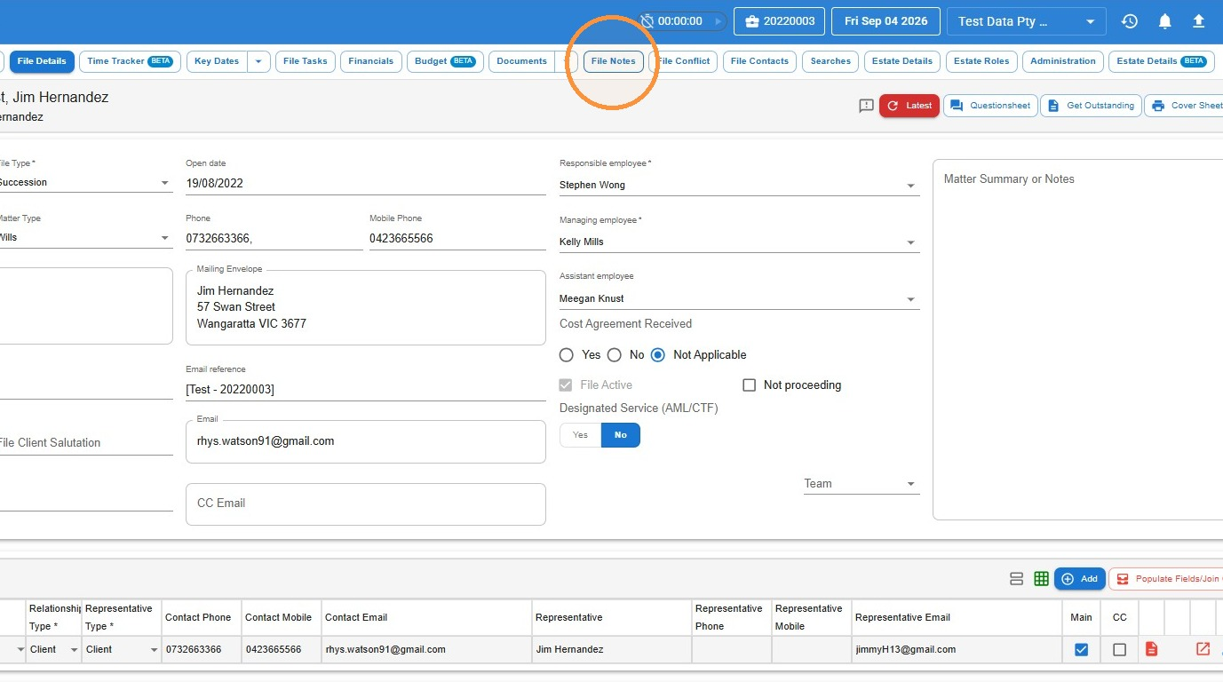Click Populate Fields/Join button

(1167, 579)
